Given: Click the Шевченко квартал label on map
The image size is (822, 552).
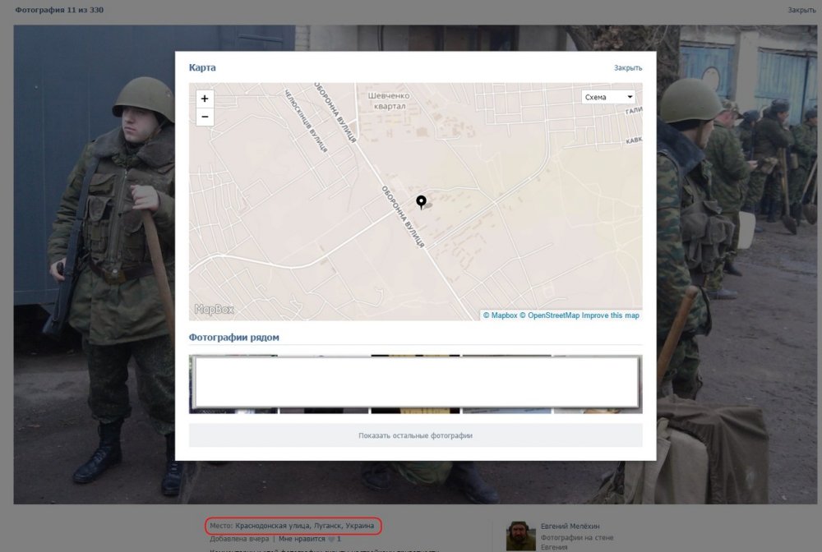Looking at the screenshot, I should pos(391,100).
